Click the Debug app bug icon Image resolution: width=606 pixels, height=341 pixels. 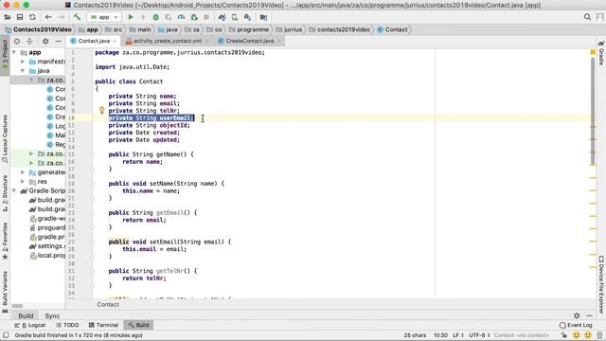coord(155,17)
